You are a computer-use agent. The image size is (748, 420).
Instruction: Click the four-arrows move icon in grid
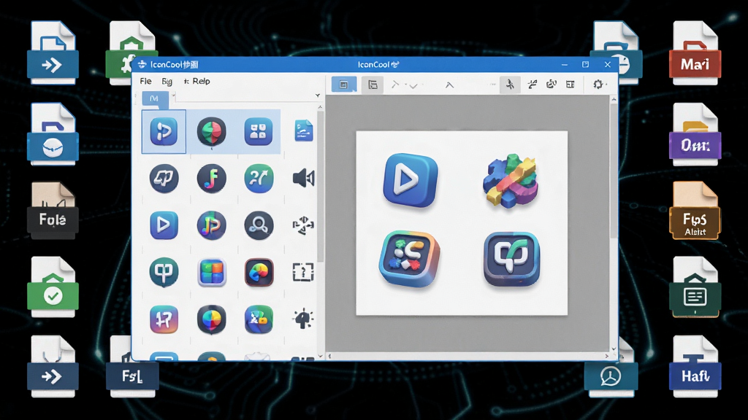[303, 225]
